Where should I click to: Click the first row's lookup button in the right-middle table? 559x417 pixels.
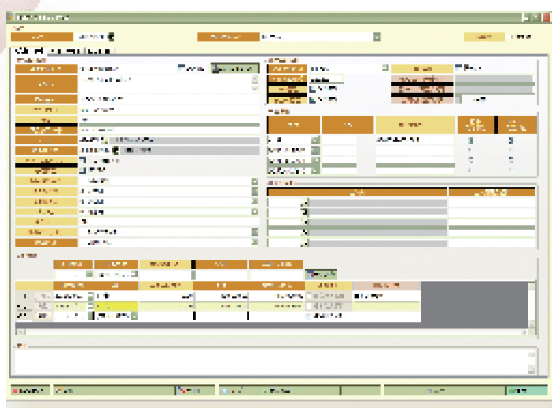[x=305, y=203]
